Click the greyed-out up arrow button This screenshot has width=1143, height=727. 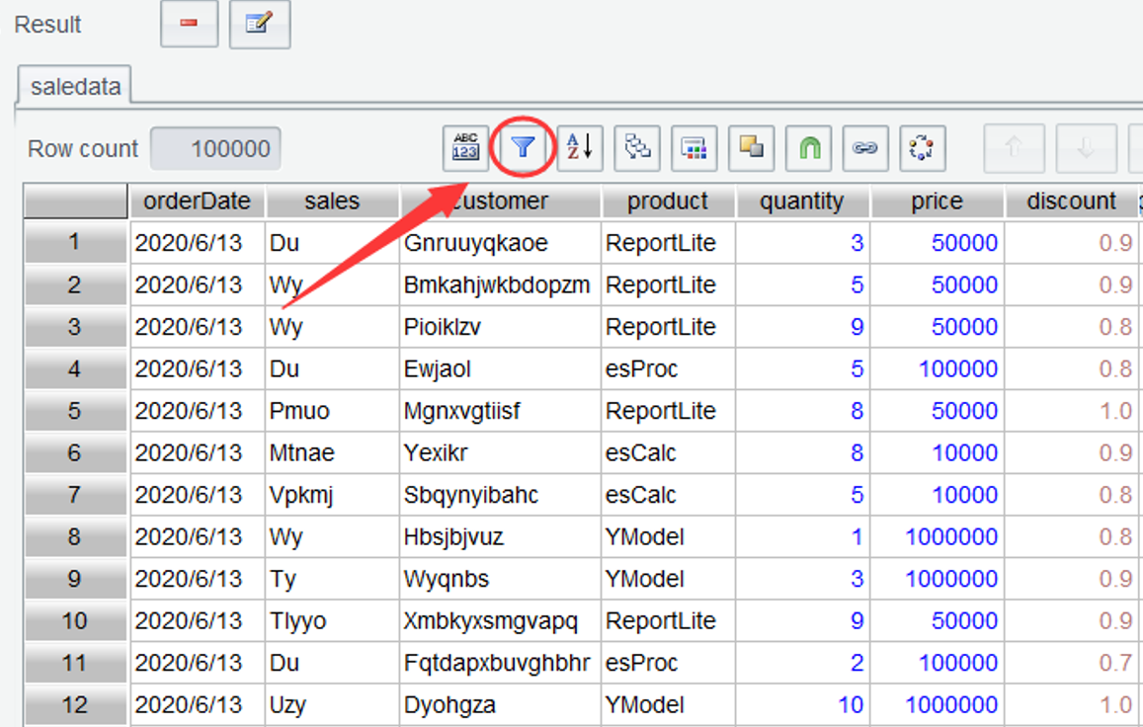coord(1014,148)
